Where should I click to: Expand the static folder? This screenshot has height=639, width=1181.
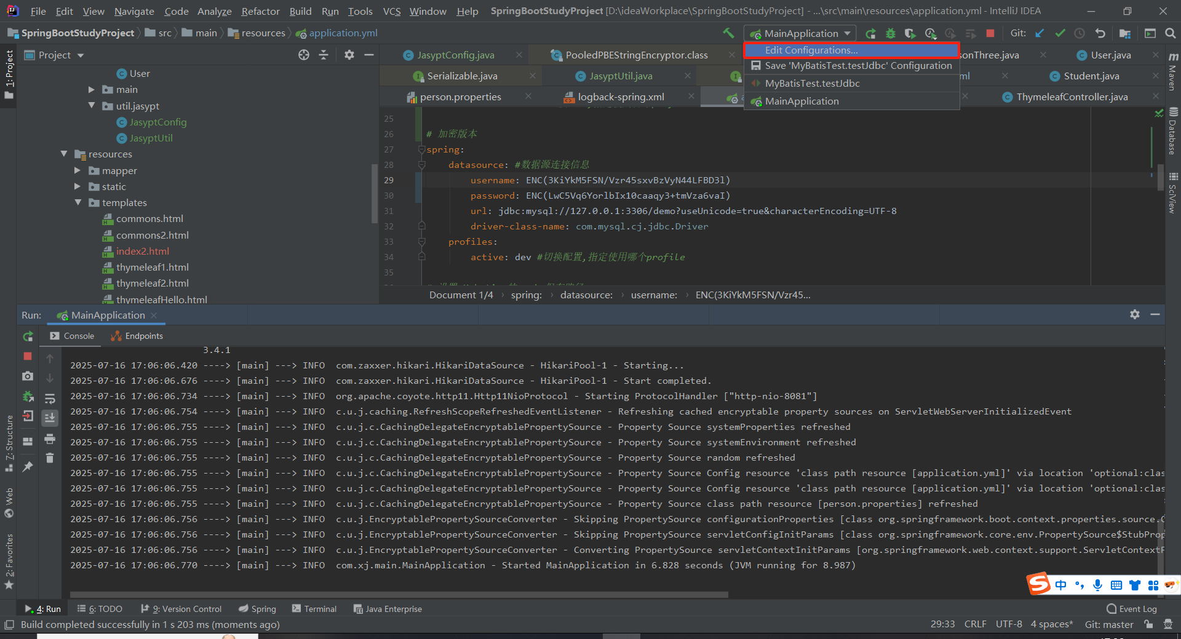point(78,186)
